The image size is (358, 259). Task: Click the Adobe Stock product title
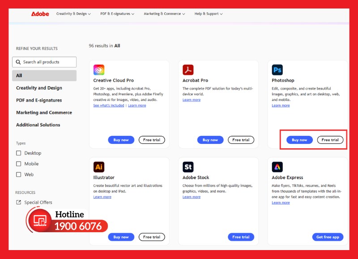(196, 177)
